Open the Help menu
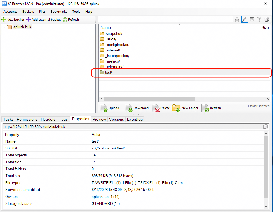Viewport: 273px width, 212px height. coord(89,12)
